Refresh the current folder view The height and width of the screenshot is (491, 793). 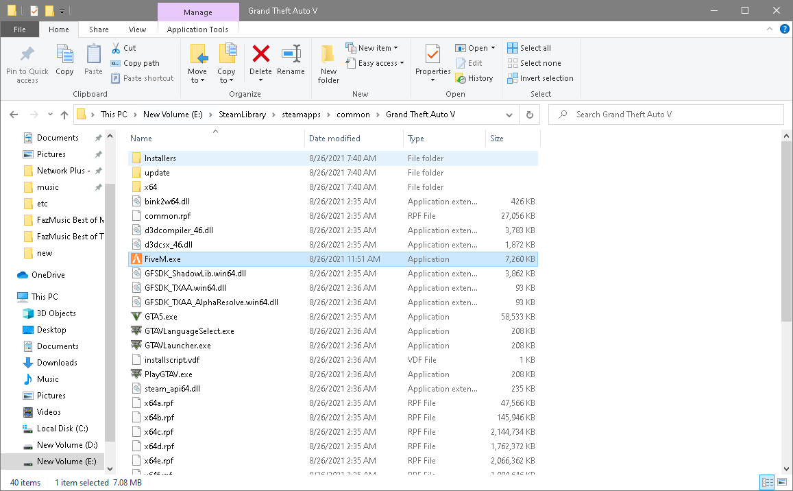point(530,115)
